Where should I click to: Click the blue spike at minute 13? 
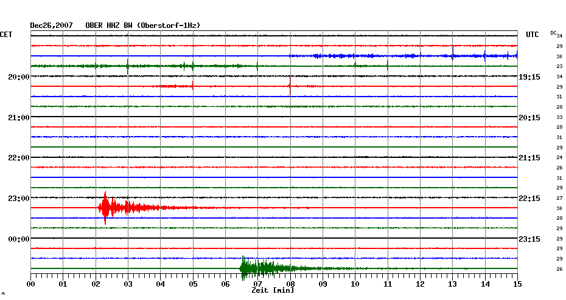click(453, 54)
